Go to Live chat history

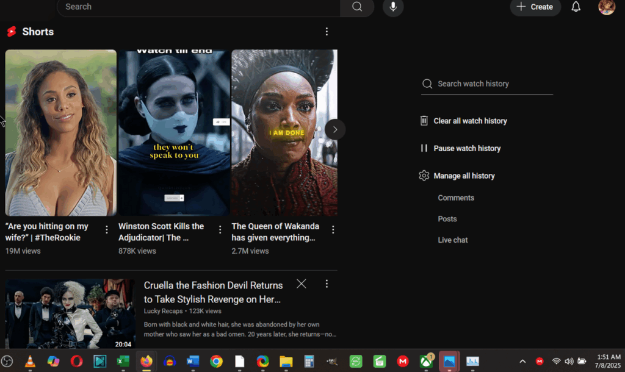(453, 240)
